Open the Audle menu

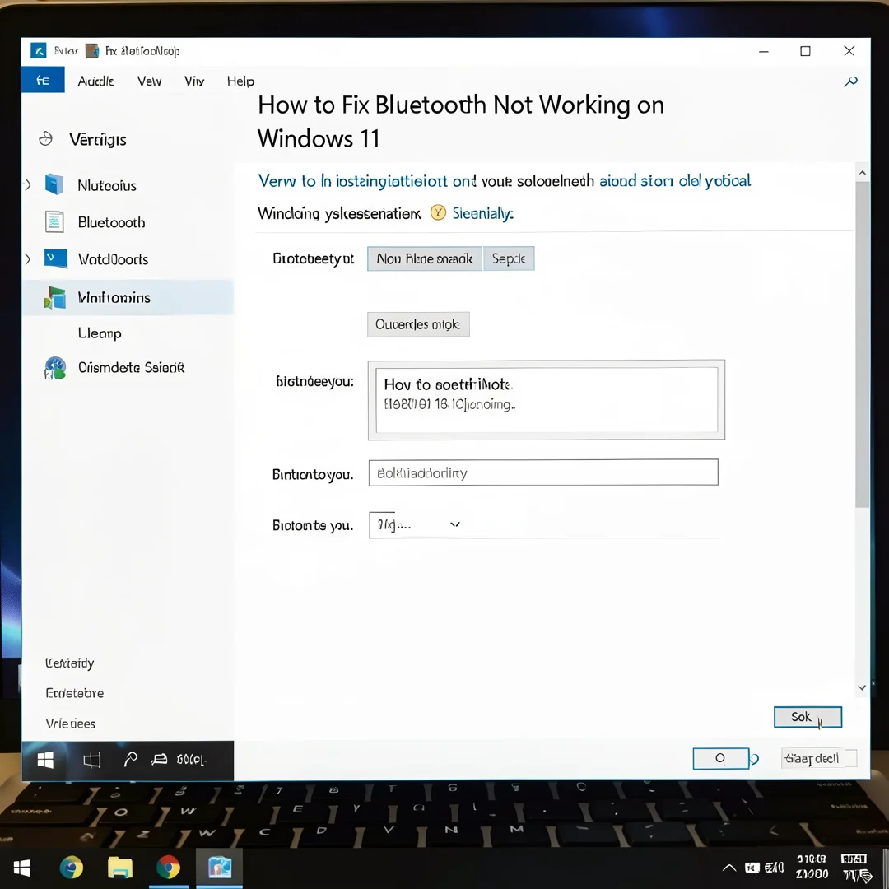95,81
